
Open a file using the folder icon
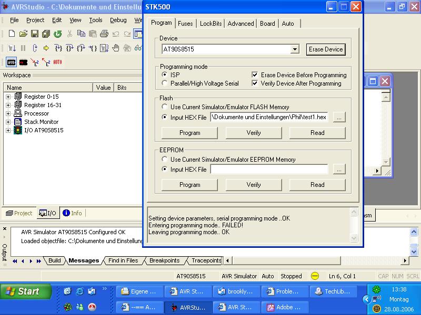(23, 34)
